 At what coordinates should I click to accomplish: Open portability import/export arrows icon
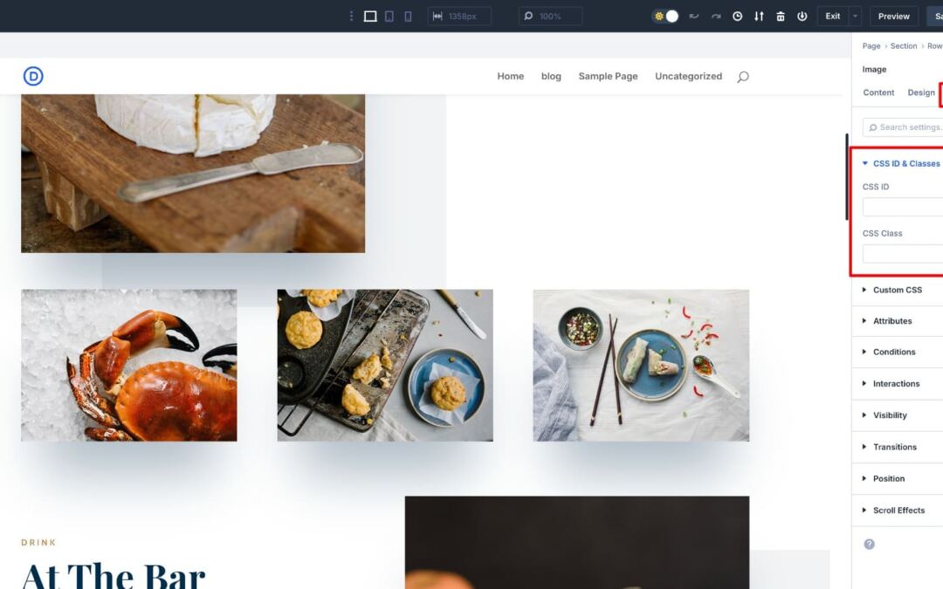[759, 17]
